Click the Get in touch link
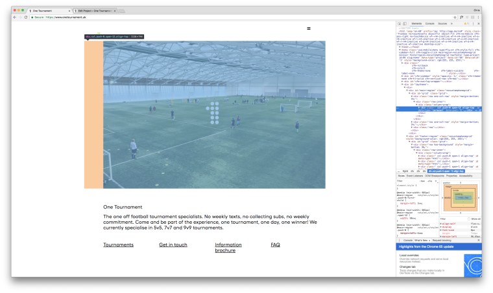The width and height of the screenshot is (493, 293). pos(173,244)
